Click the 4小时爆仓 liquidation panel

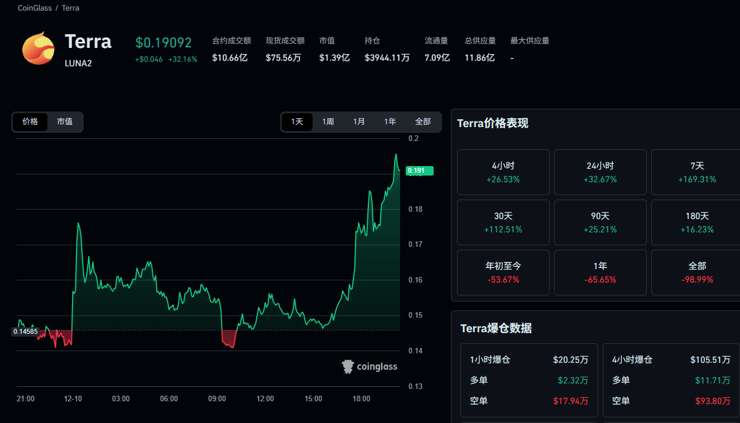pyautogui.click(x=670, y=380)
